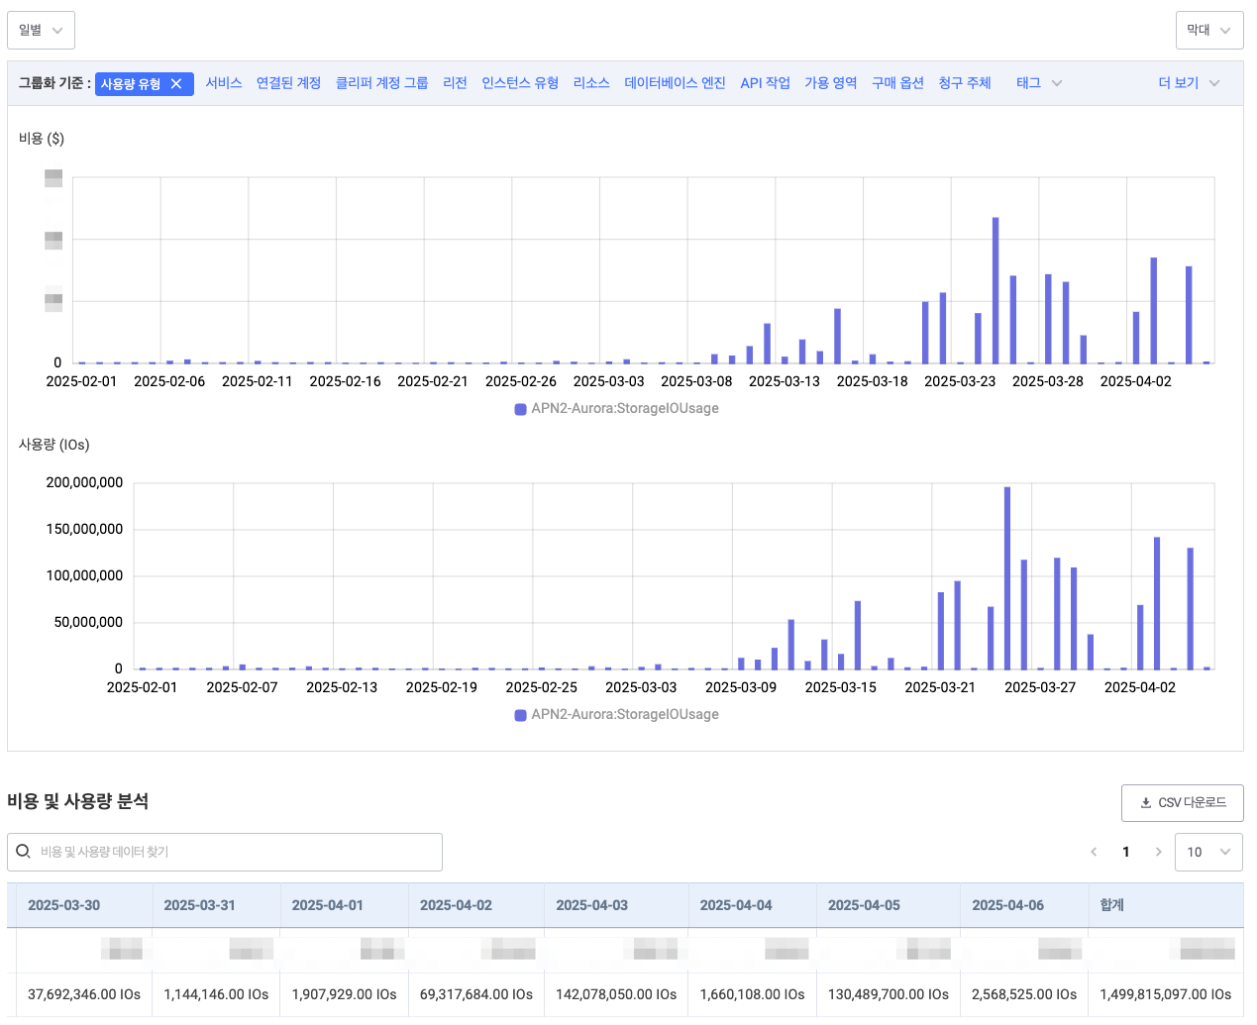
Task: Group by 구매 옵션
Action: [x=897, y=83]
